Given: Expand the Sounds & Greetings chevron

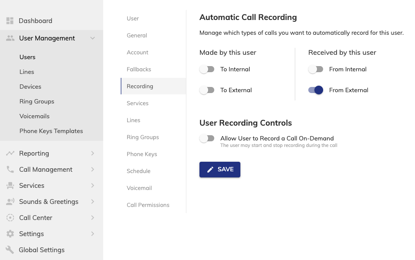Looking at the screenshot, I should (92, 202).
